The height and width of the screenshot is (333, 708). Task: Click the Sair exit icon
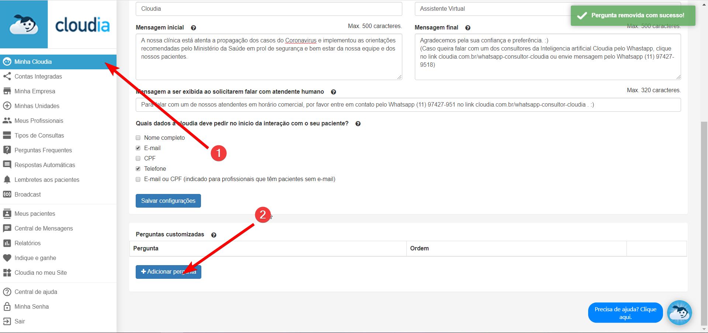click(7, 321)
